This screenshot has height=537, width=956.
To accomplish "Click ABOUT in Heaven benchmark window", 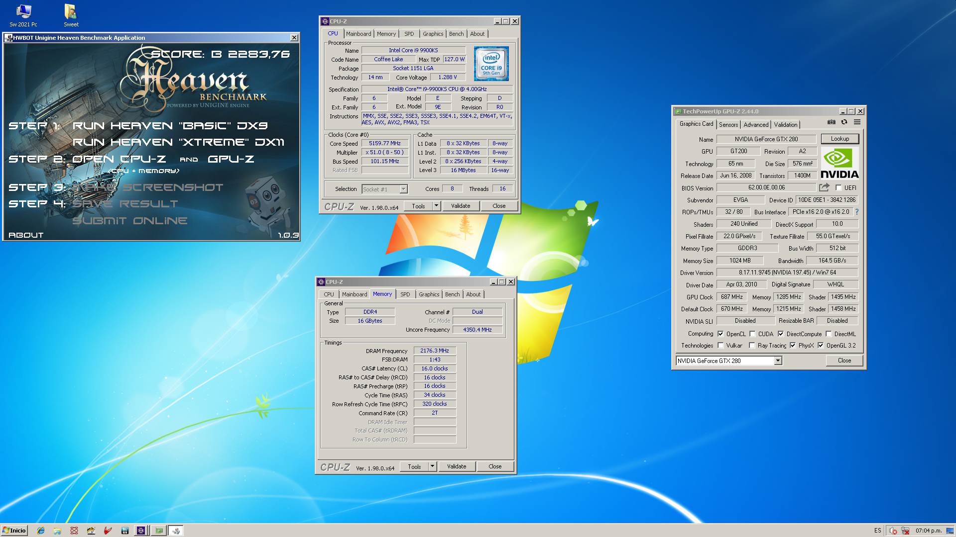I will (26, 235).
